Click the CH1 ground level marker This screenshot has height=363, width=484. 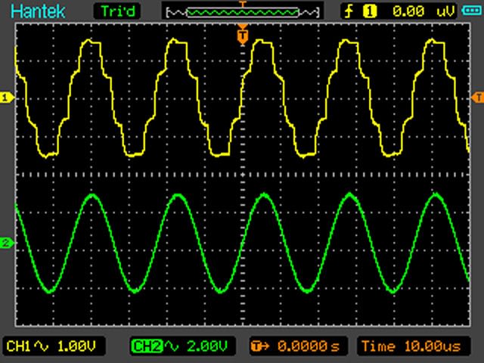[x=7, y=98]
